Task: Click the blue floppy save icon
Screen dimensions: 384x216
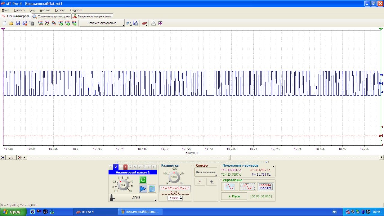Action: click(18, 23)
